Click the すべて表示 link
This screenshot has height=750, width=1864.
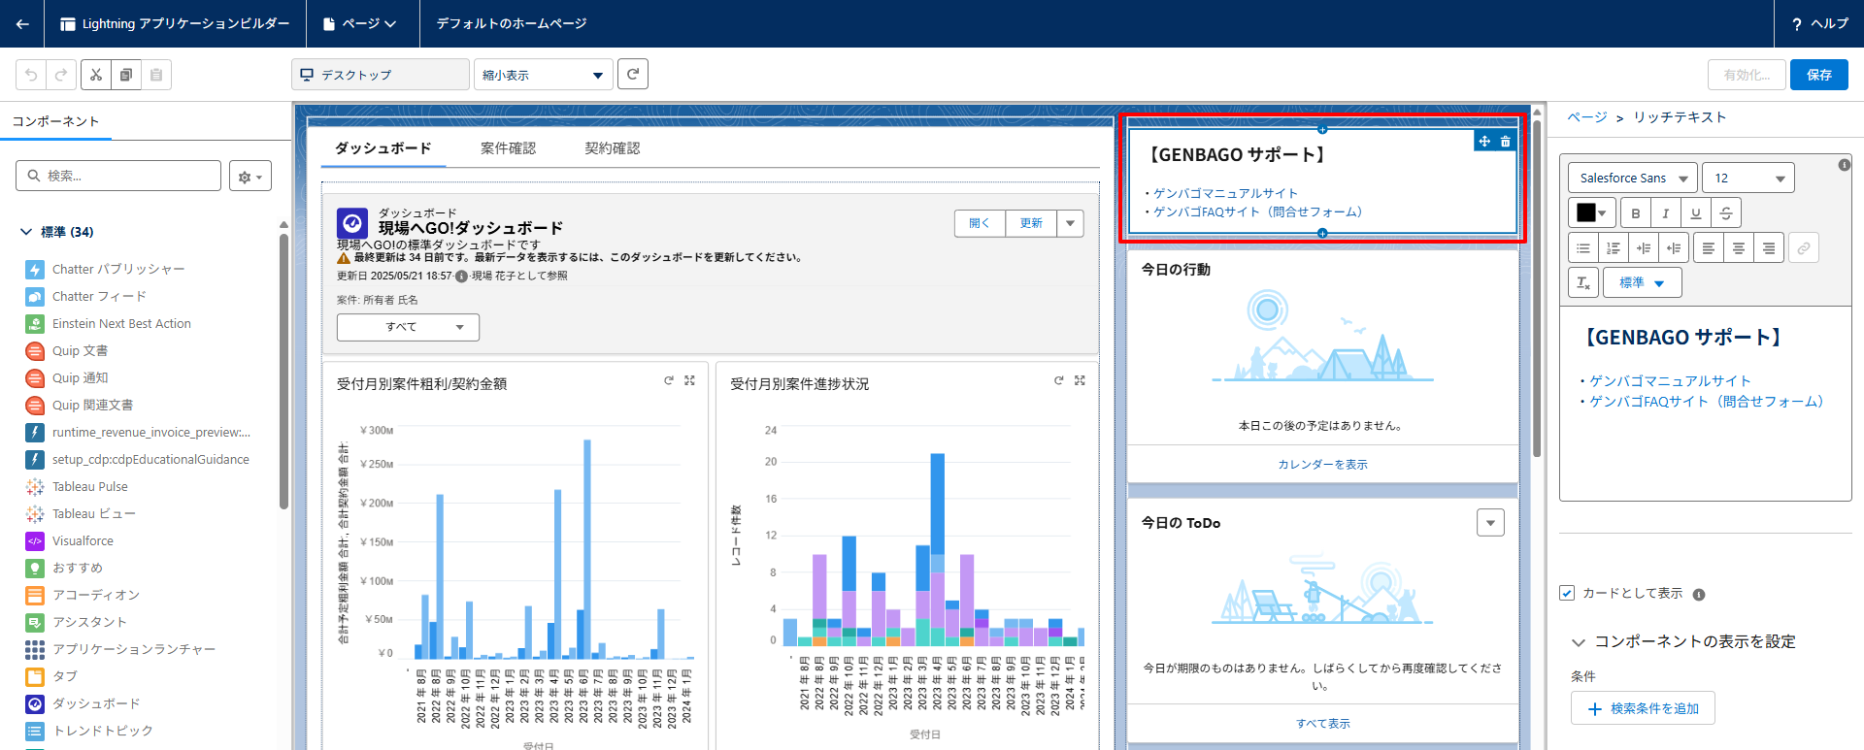[x=1323, y=724]
